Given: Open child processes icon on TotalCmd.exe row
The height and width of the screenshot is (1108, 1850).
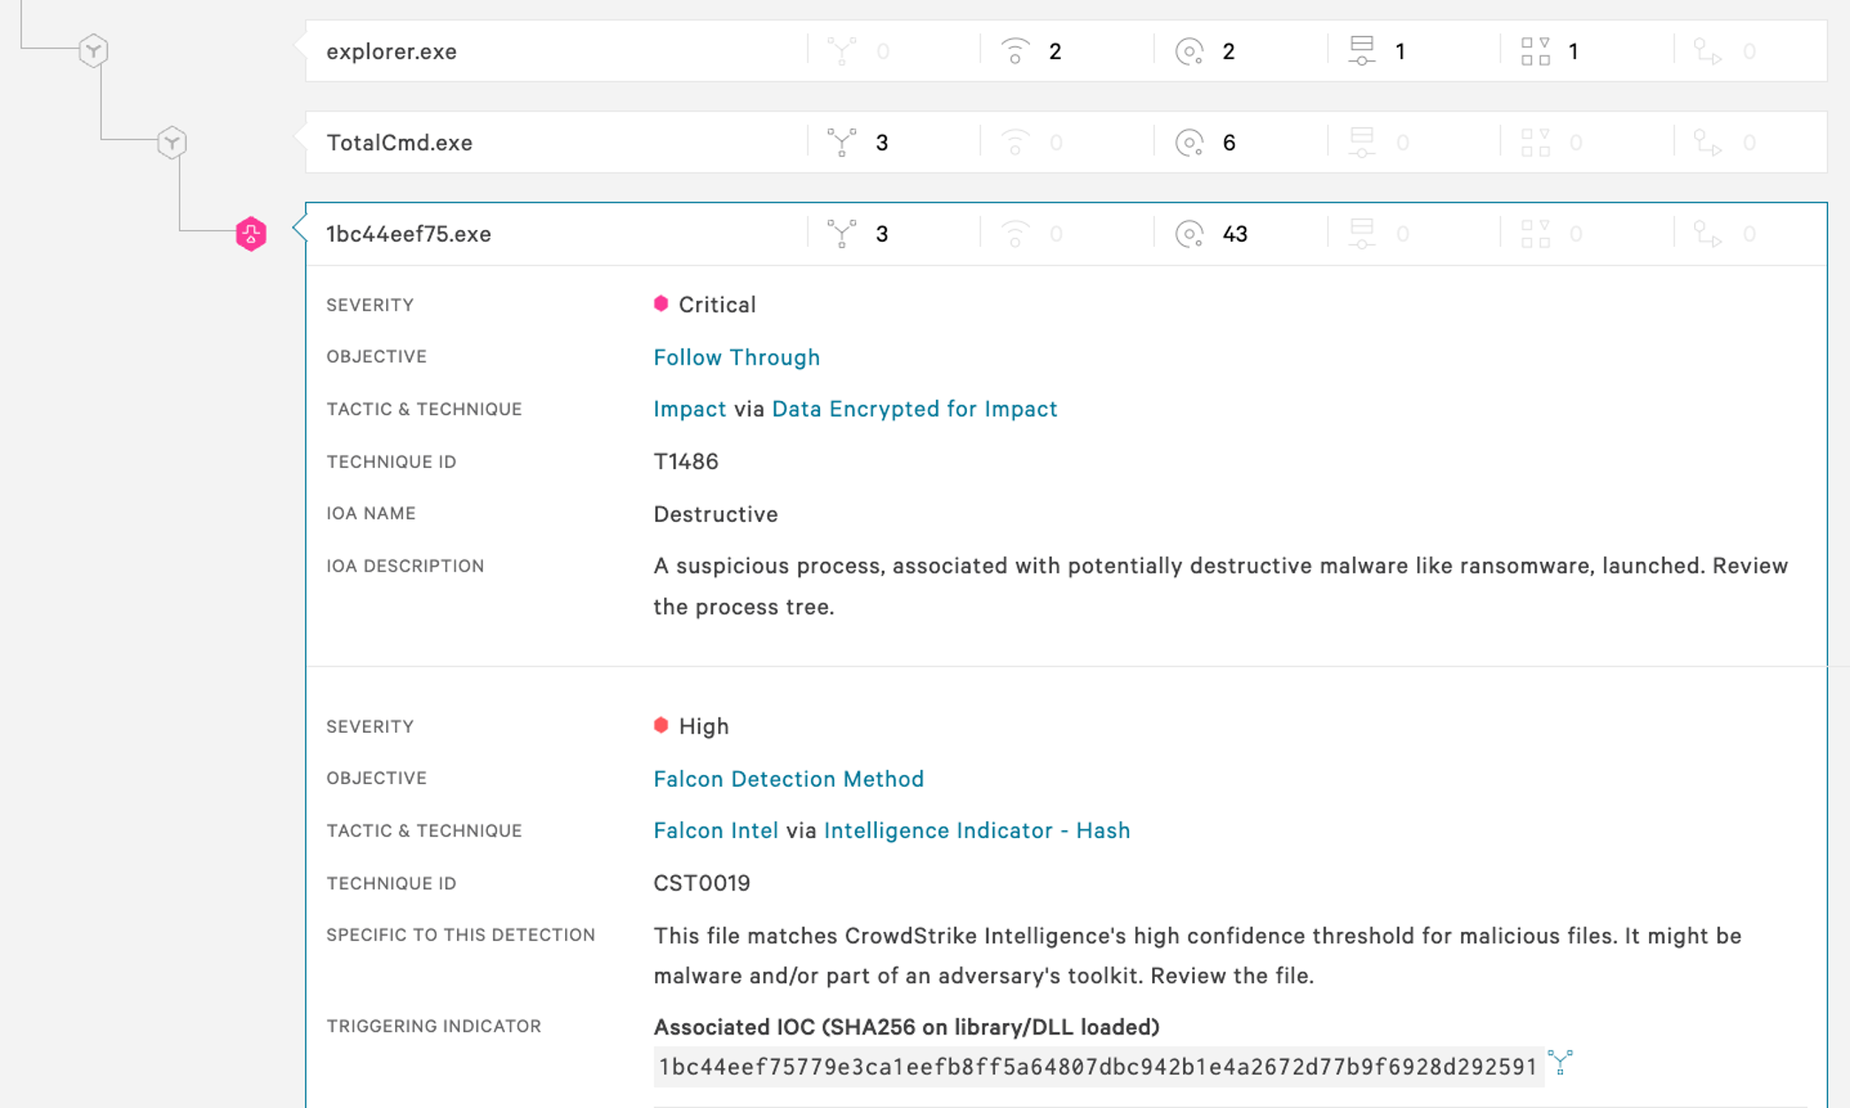Looking at the screenshot, I should tap(841, 142).
